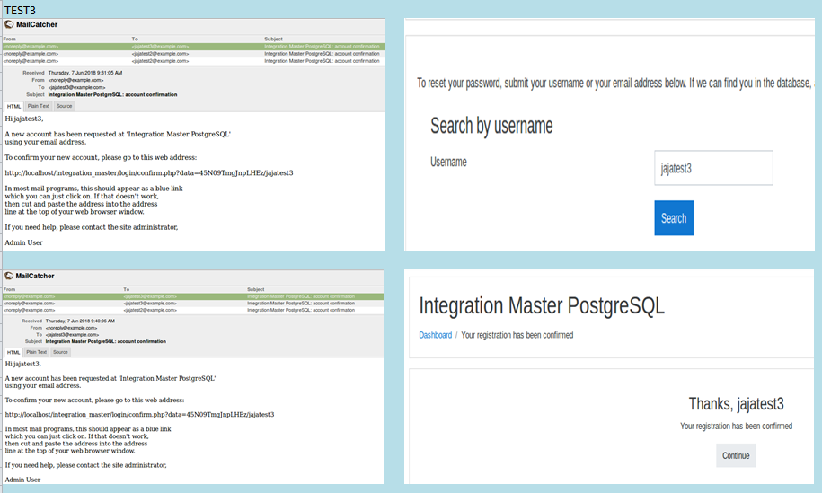
Task: Click Subject column header in top MailCatcher
Action: pyautogui.click(x=273, y=39)
